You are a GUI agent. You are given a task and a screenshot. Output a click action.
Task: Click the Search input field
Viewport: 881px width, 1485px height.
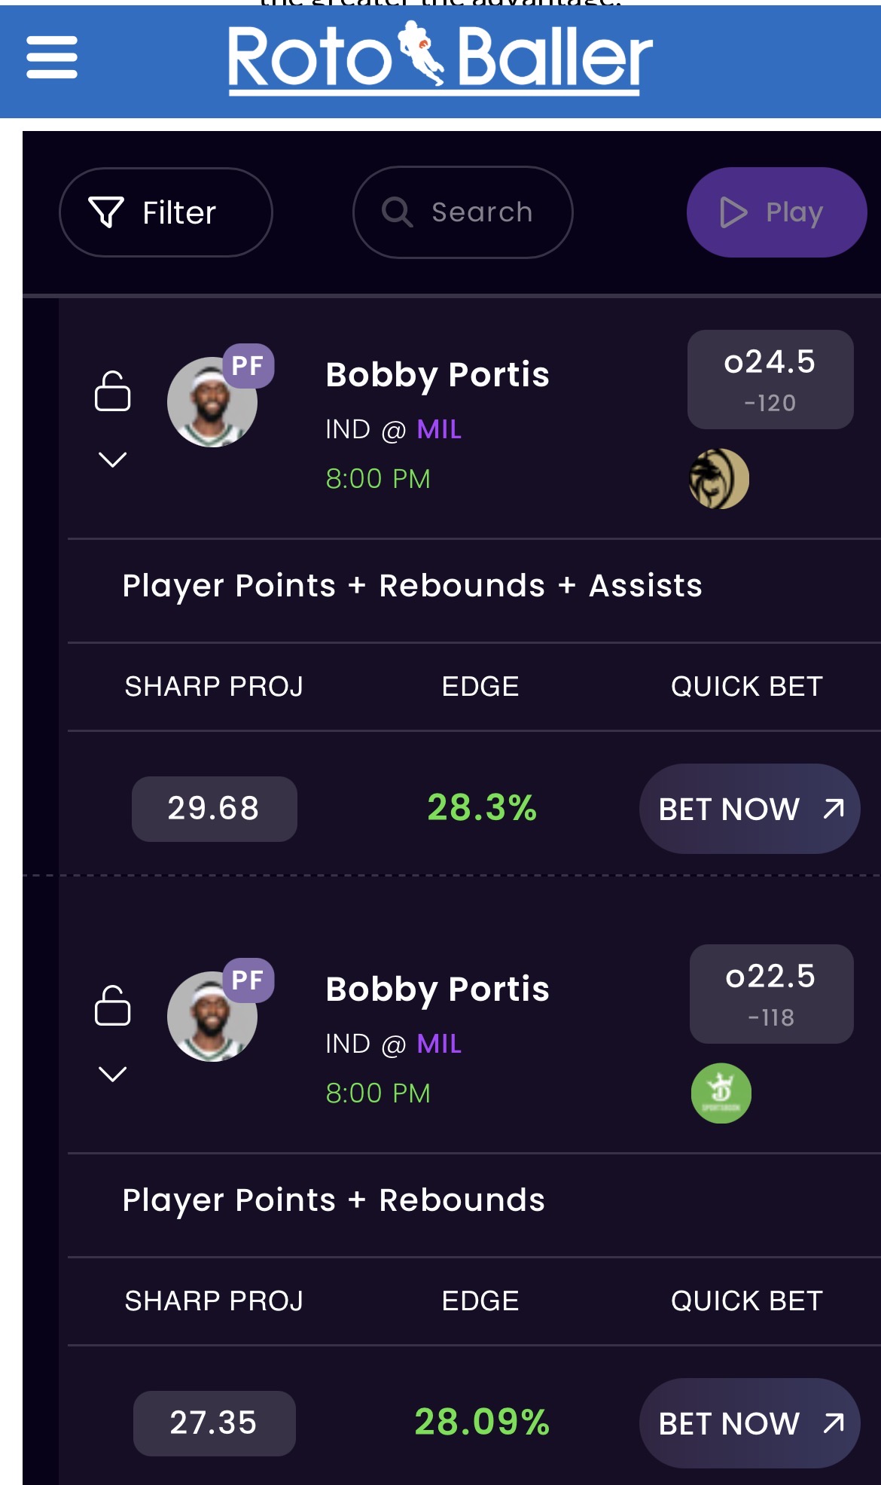coord(482,212)
